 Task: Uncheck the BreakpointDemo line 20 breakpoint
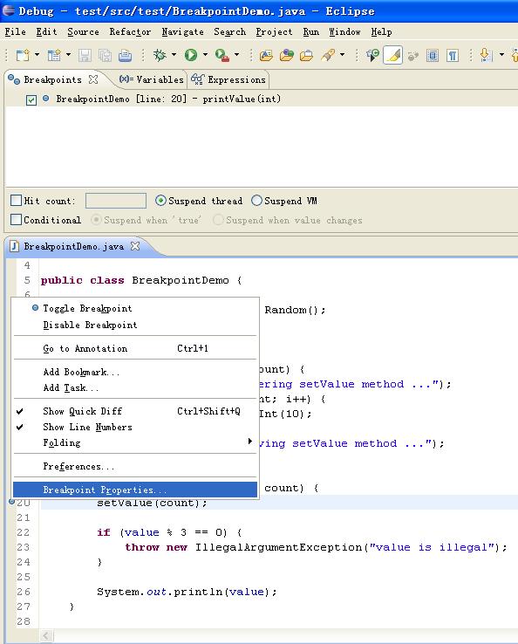point(31,99)
